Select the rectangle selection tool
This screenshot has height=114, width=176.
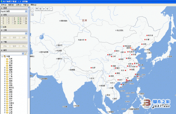[x=40, y=9]
